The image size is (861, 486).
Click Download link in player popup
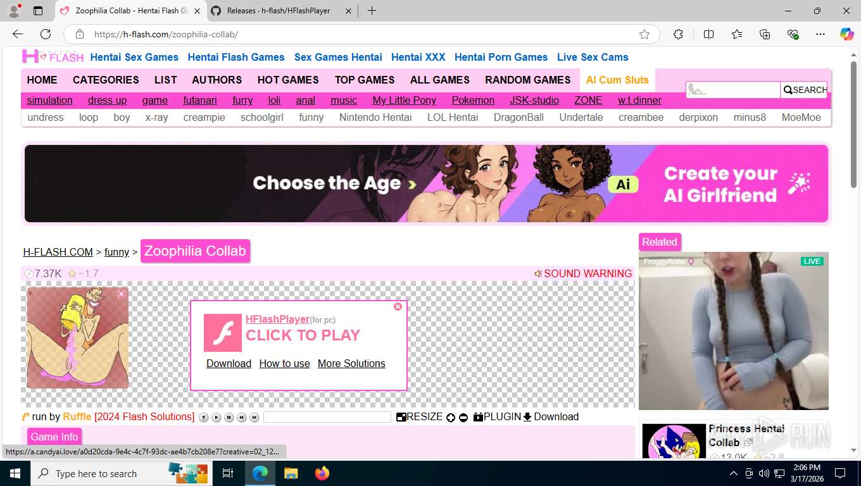(229, 363)
